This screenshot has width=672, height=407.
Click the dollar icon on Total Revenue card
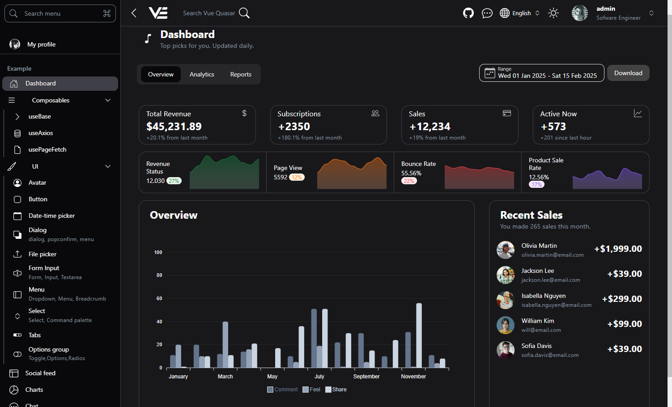(x=244, y=113)
